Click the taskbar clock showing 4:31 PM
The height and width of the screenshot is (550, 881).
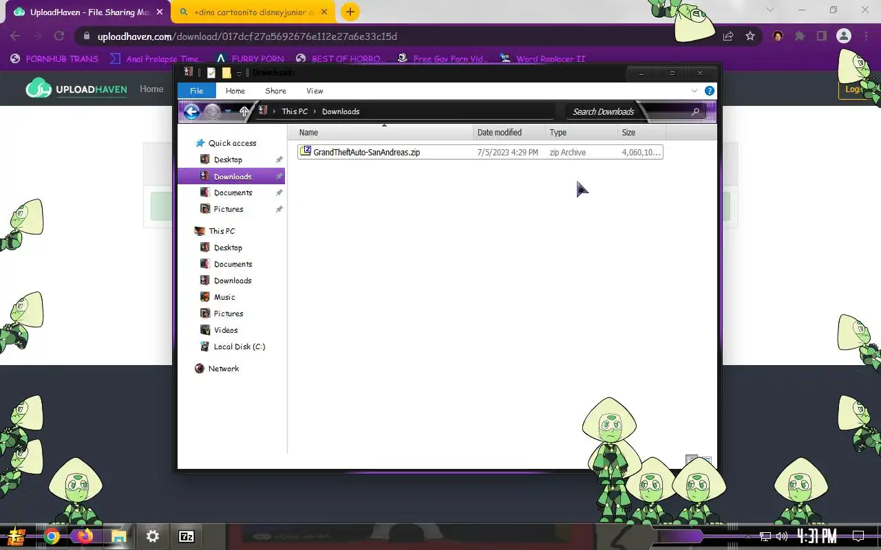(x=817, y=536)
